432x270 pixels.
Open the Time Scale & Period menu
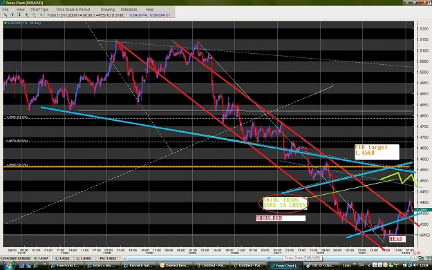[73, 10]
